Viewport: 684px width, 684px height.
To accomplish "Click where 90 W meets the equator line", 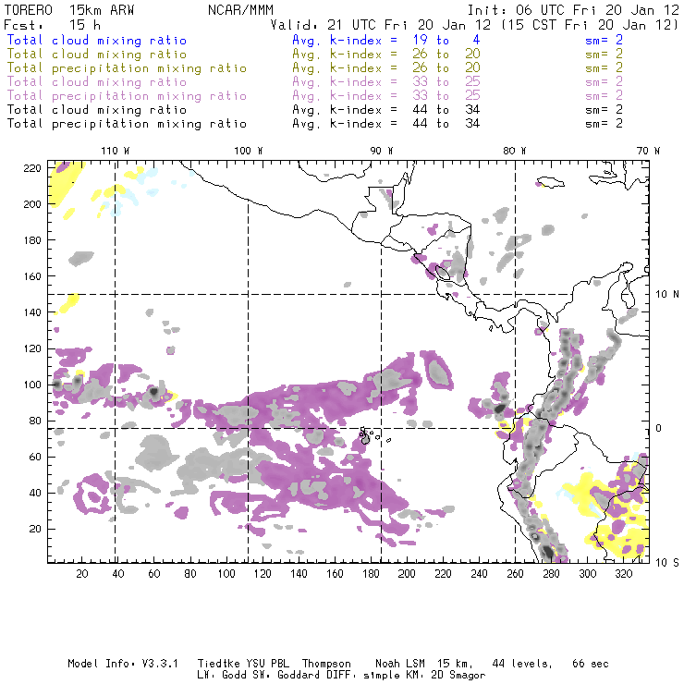I will (x=382, y=428).
